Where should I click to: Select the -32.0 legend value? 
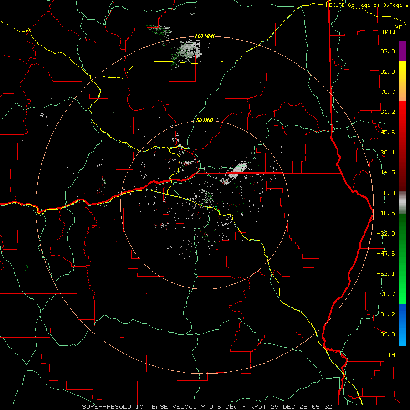point(386,234)
